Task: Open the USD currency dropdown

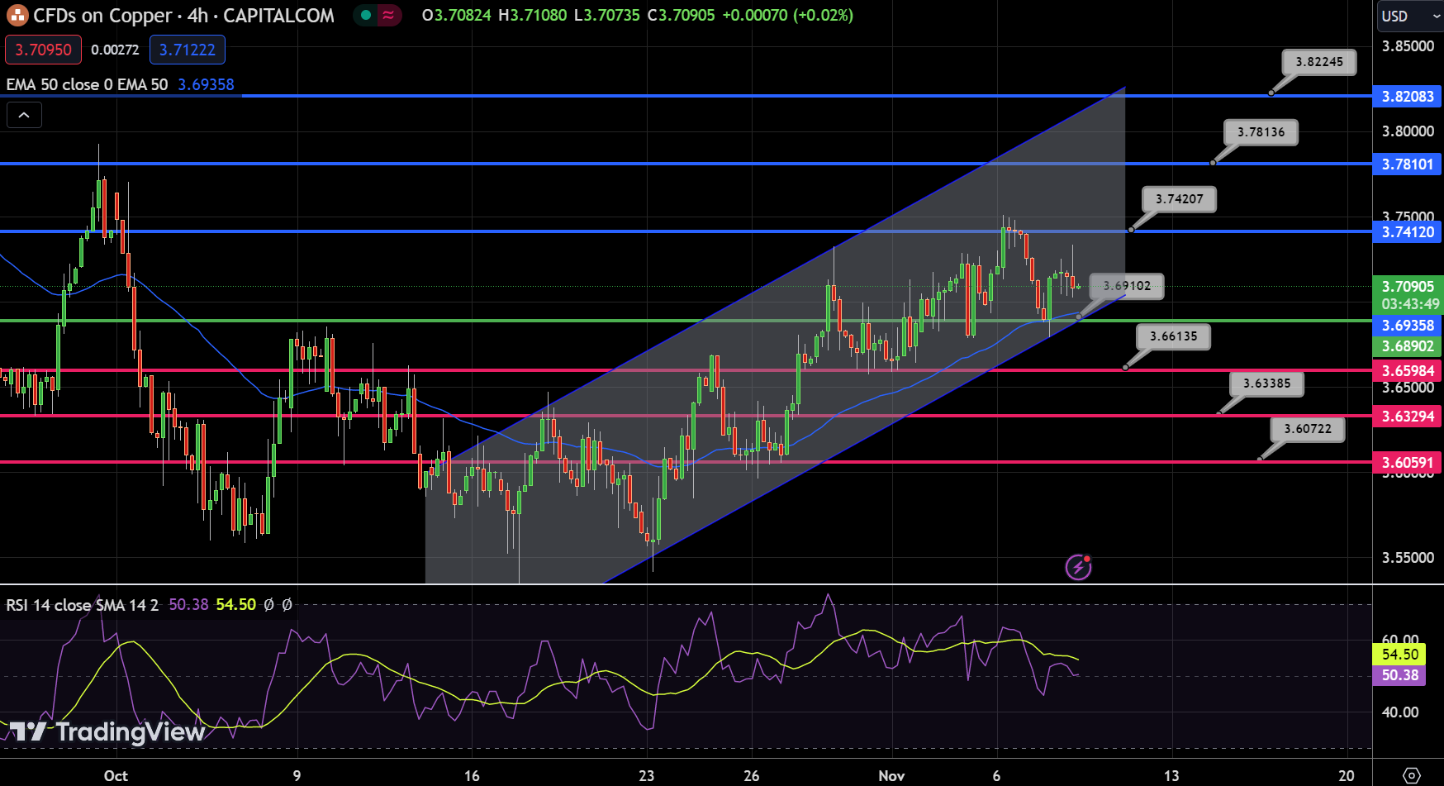Action: click(1409, 16)
